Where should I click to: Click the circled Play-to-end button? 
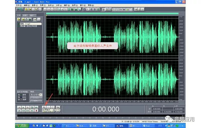(x=32, y=107)
